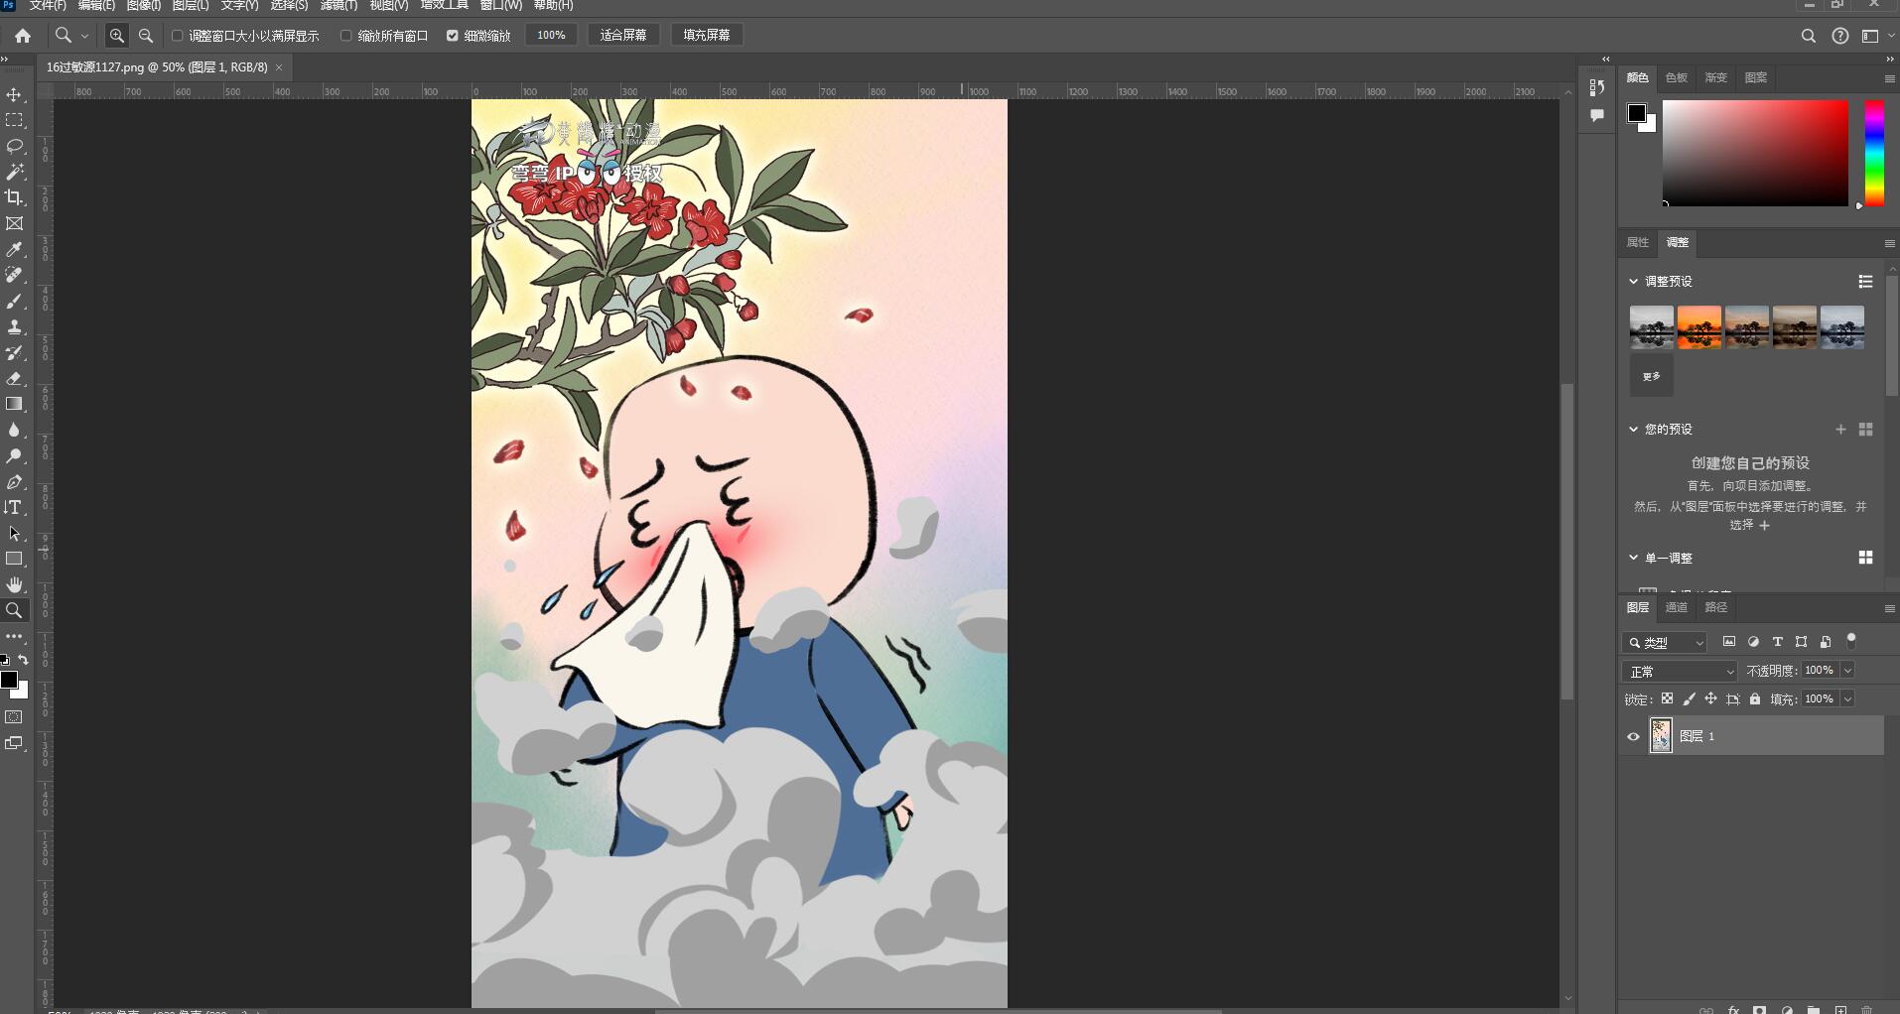Select the Hand tool
Image resolution: width=1900 pixels, height=1014 pixels.
click(x=14, y=585)
